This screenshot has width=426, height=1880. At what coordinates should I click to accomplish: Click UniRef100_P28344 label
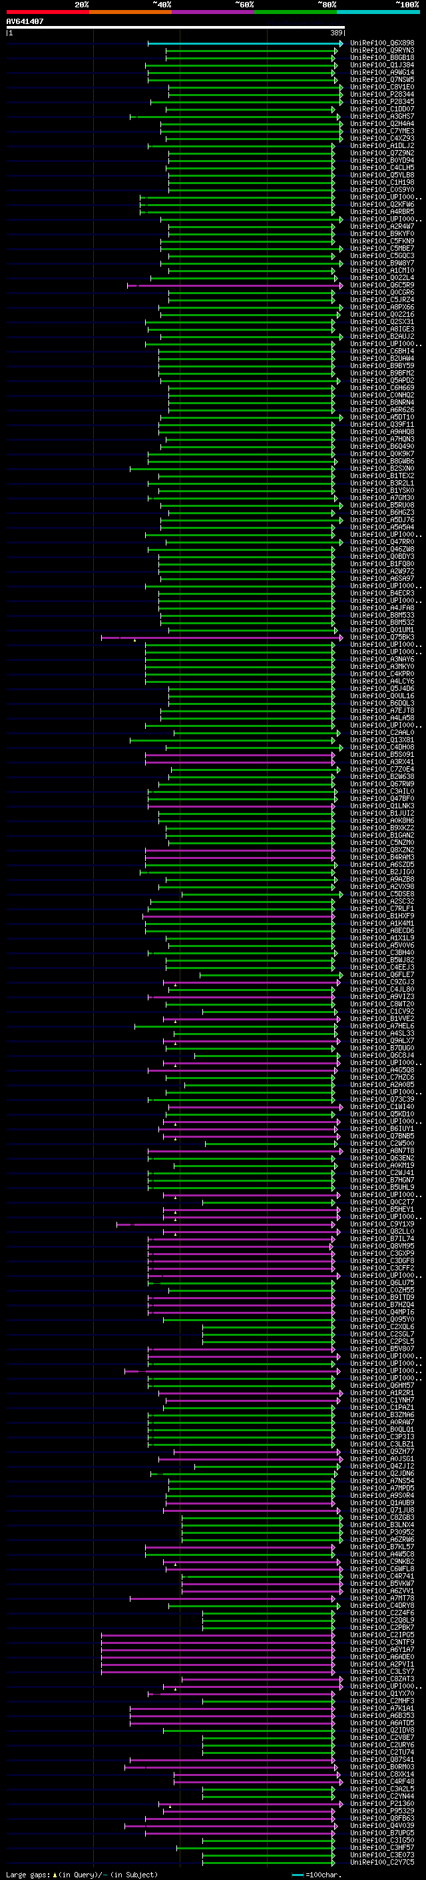[x=382, y=94]
